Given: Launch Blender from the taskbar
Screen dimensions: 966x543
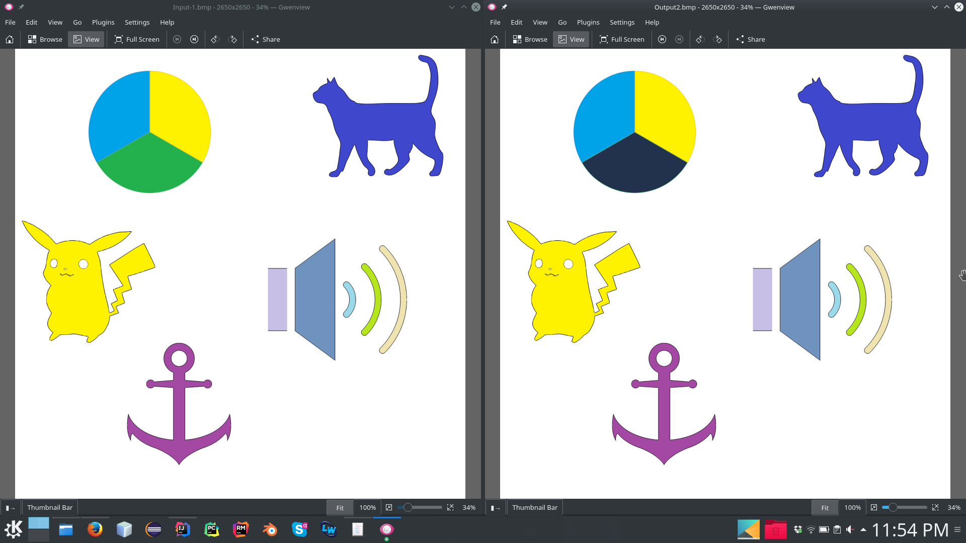Looking at the screenshot, I should click(x=270, y=529).
